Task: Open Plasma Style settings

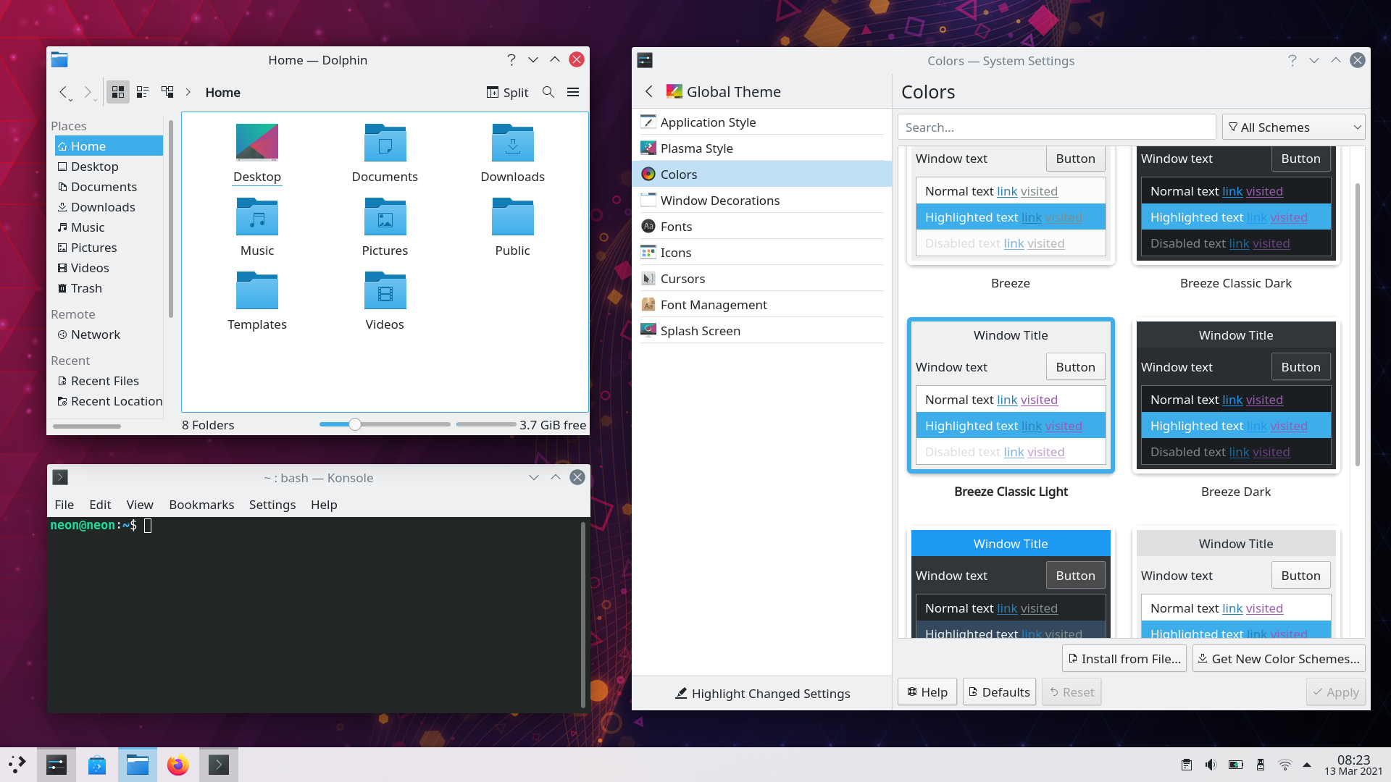Action: [761, 148]
